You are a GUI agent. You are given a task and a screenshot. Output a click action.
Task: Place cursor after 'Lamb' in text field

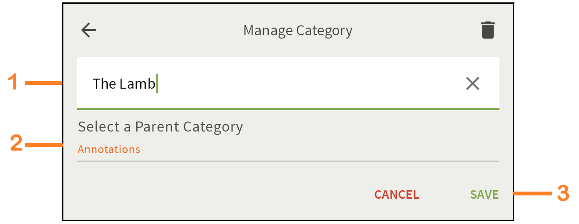pyautogui.click(x=156, y=84)
